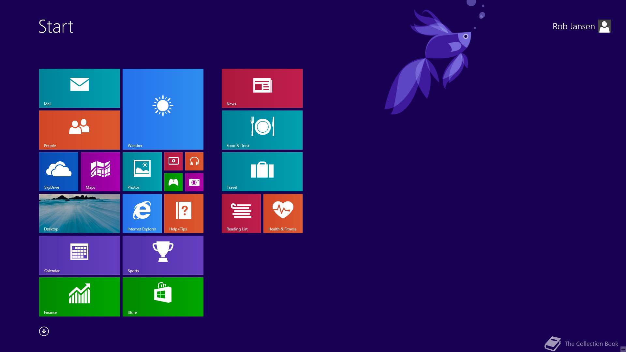Open the Mail tile
Image resolution: width=626 pixels, height=352 pixels.
click(80, 88)
